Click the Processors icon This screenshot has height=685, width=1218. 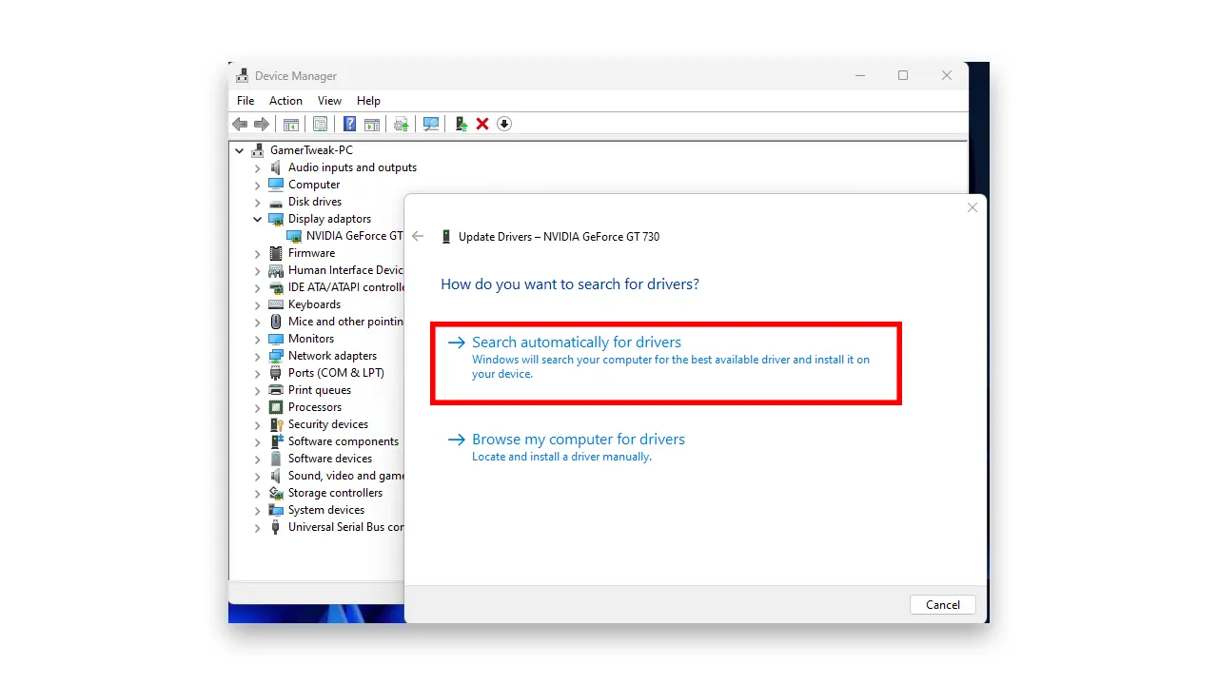pos(276,407)
